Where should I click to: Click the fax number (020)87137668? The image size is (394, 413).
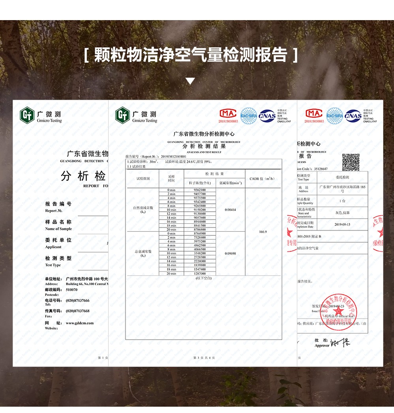78,311
